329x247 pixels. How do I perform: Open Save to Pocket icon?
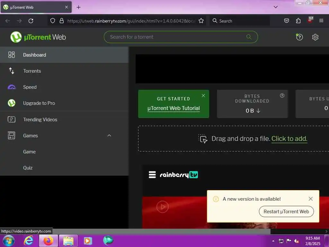click(x=286, y=21)
